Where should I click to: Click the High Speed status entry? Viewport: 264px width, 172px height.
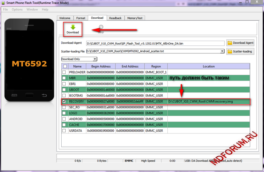pos(148,161)
